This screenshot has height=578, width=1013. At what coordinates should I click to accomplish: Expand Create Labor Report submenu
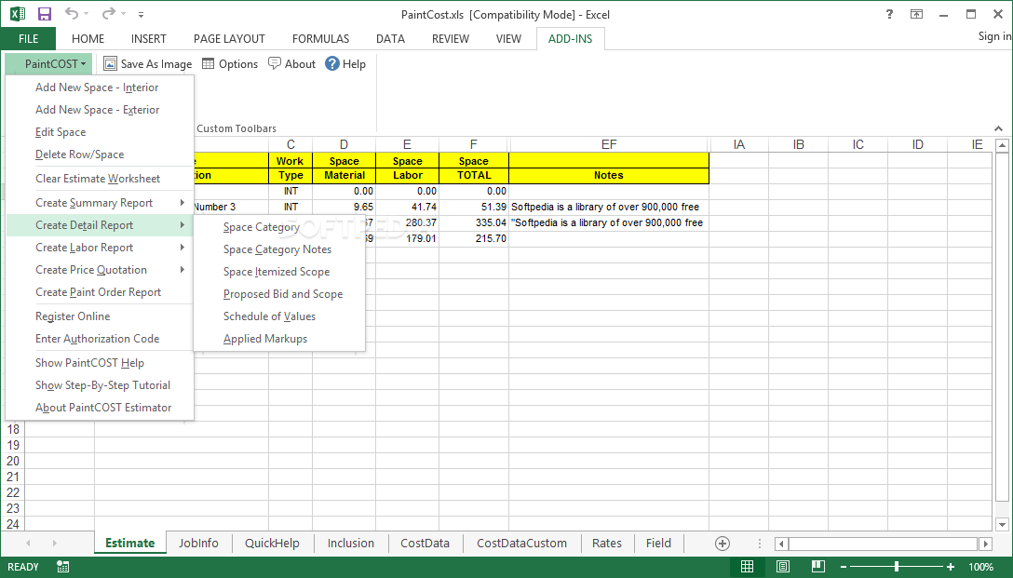tap(100, 248)
